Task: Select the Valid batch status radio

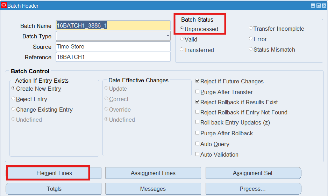Action: [x=182, y=39]
